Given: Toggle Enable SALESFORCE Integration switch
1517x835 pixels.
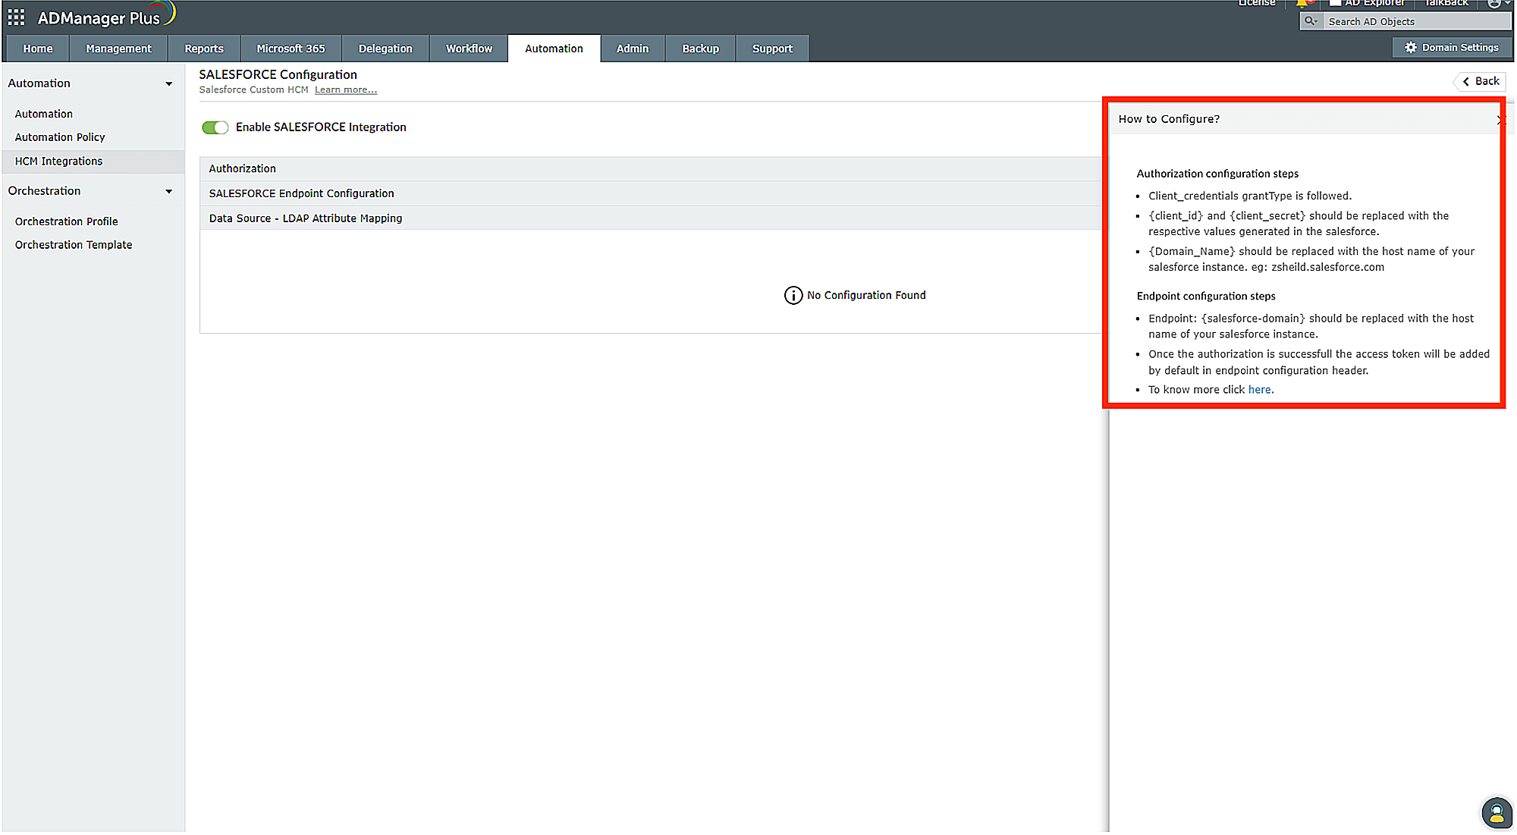Looking at the screenshot, I should (215, 127).
